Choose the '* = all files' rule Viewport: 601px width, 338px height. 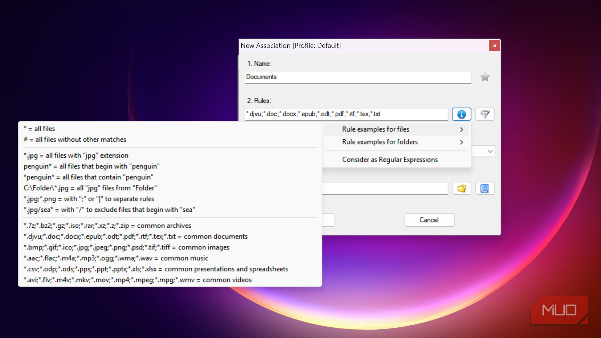pos(170,129)
